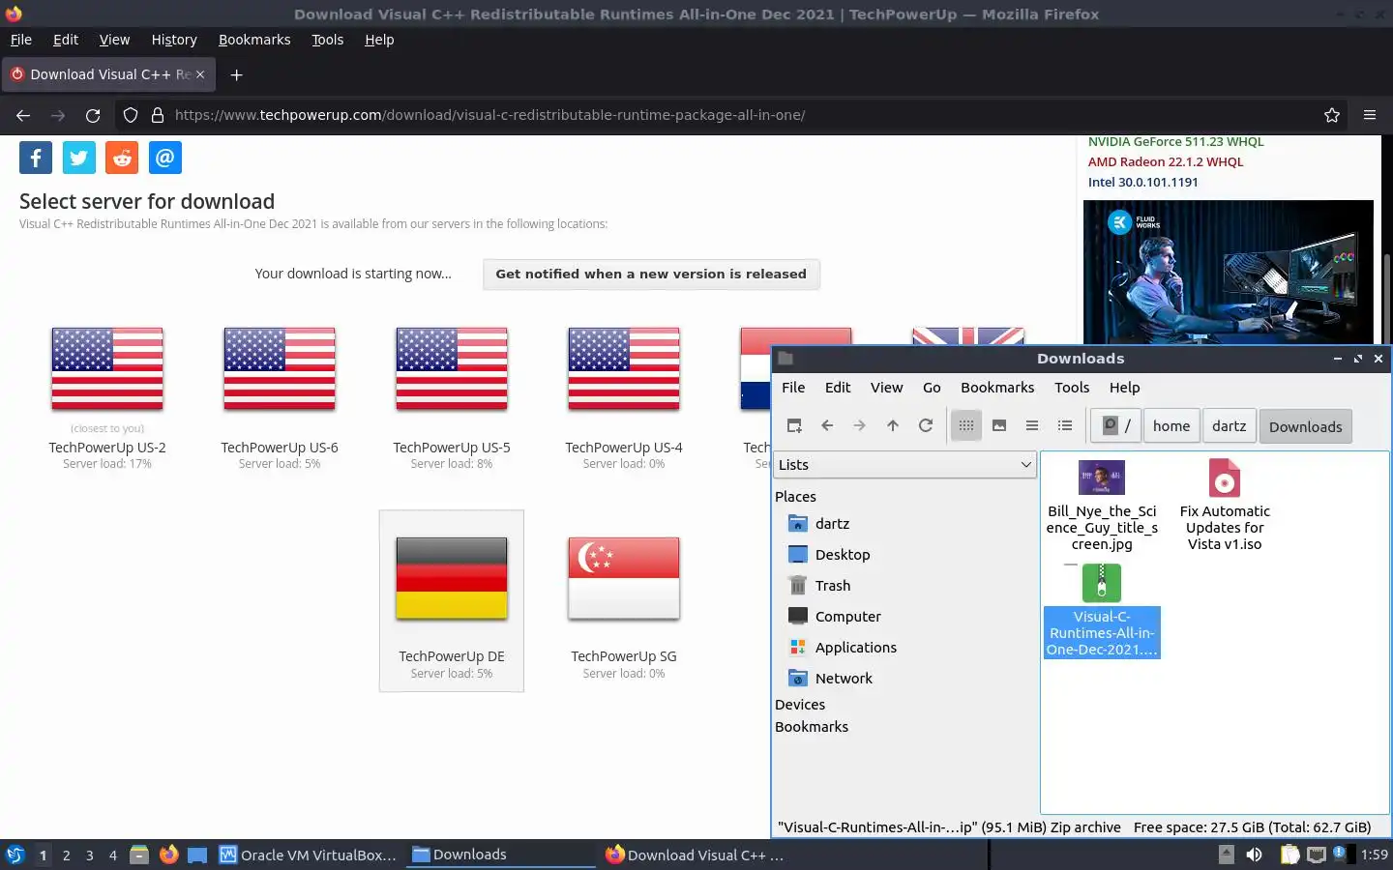Share the page via Twitter icon
The height and width of the screenshot is (870, 1393).
coord(79,158)
